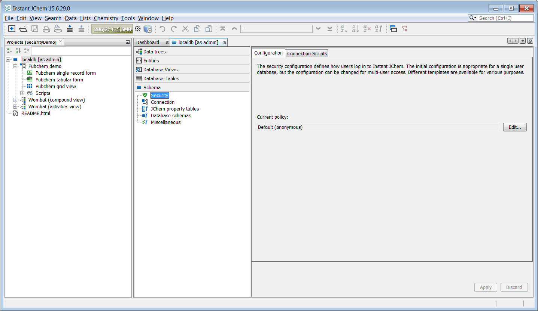Viewport: 538px width, 311px height.
Task: Expand the Scripts tree node
Action: [x=22, y=93]
